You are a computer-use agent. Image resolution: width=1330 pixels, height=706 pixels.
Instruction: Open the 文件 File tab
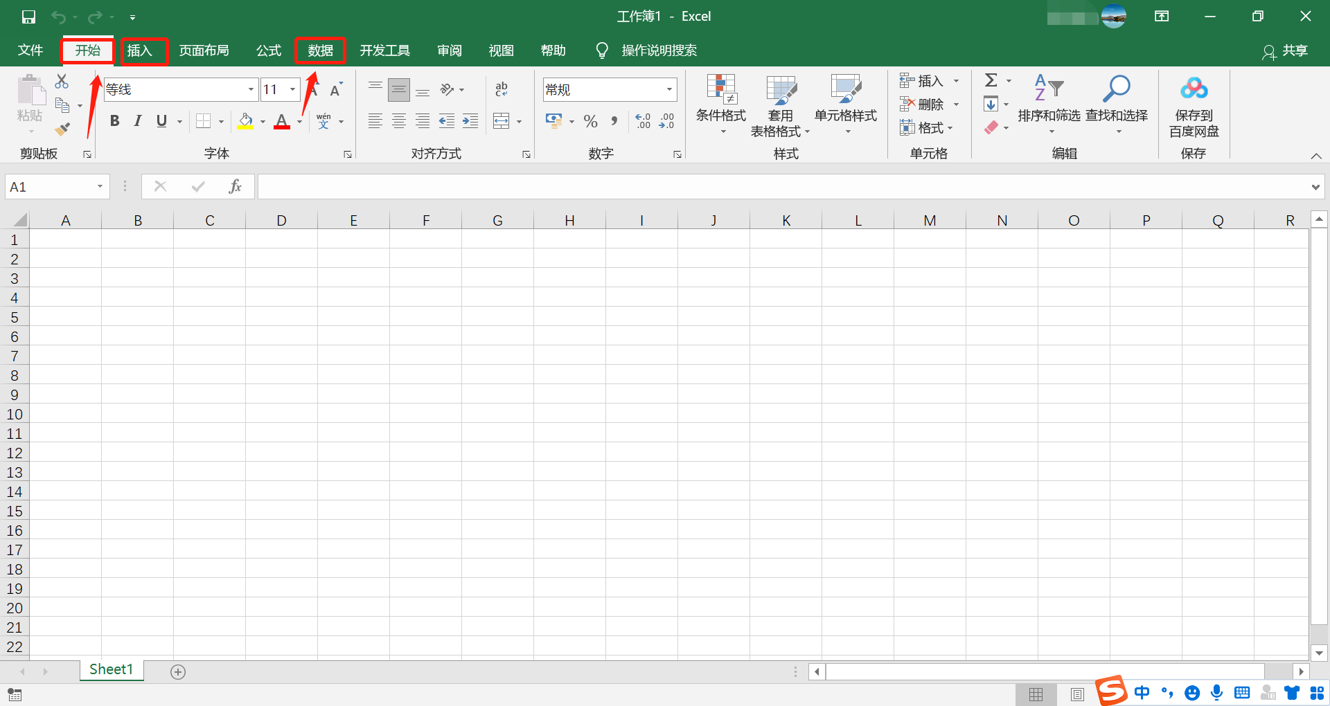30,51
